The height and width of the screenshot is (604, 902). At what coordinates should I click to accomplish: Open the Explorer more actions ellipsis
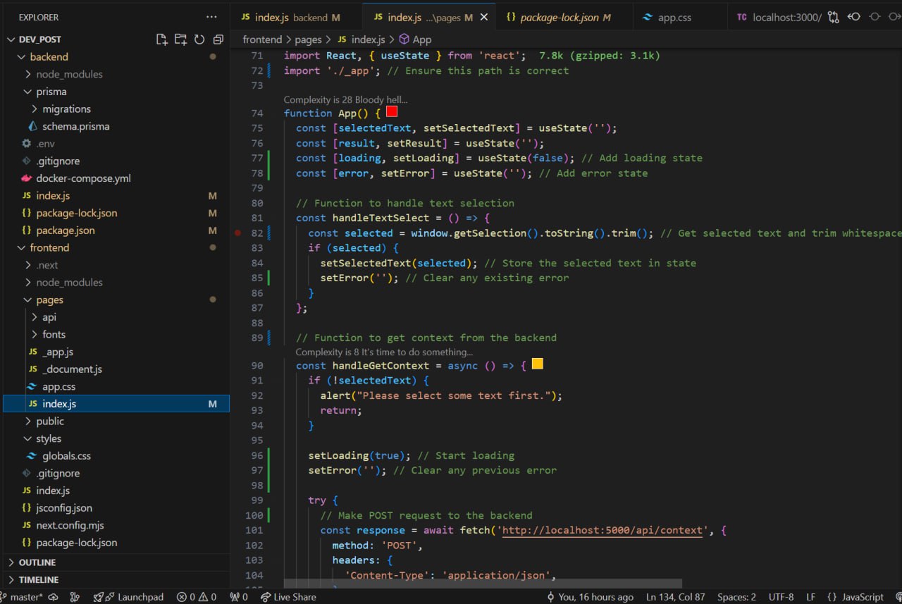(x=211, y=17)
